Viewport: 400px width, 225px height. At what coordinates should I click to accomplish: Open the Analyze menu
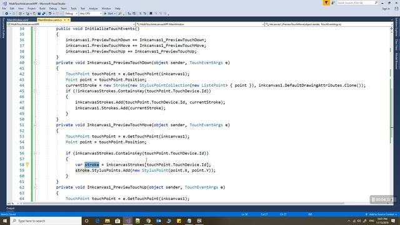(x=93, y=9)
